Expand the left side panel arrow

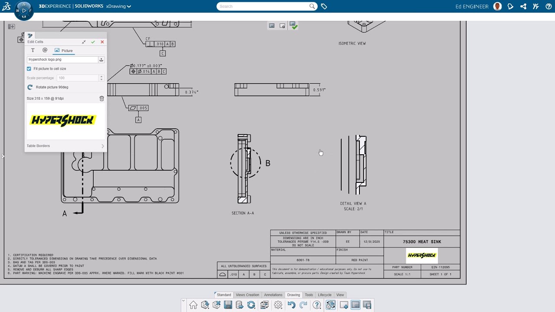click(x=2, y=156)
